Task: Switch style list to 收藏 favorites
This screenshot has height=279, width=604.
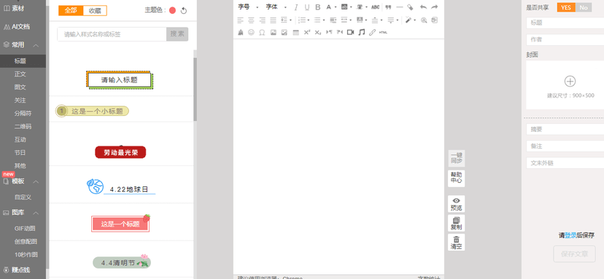Action: (x=95, y=11)
